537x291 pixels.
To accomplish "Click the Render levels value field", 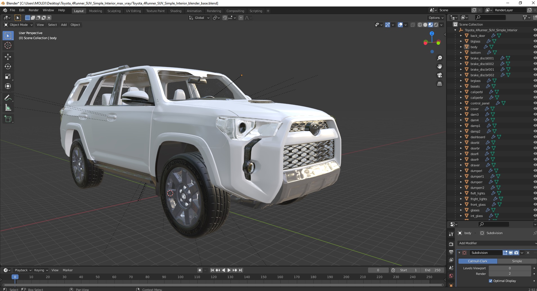I will (x=510, y=274).
